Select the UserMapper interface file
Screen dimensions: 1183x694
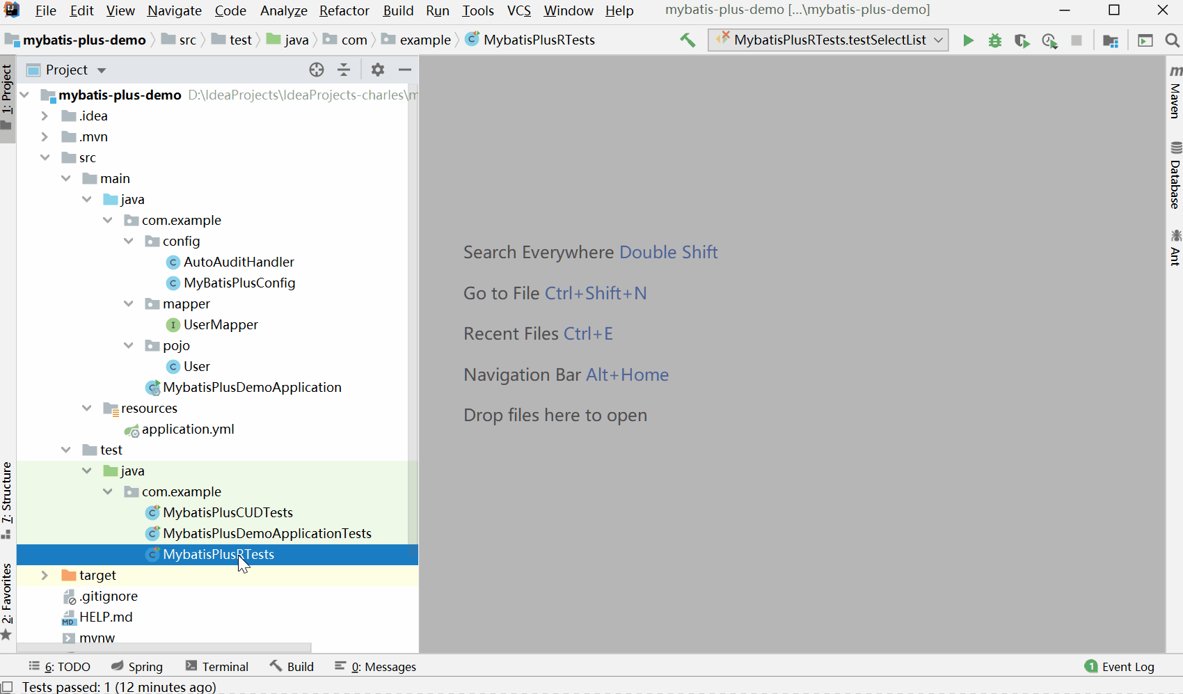click(221, 324)
